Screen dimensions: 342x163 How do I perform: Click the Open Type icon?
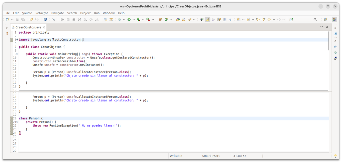[178, 20]
